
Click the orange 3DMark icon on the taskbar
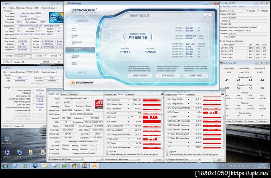pos(94,166)
